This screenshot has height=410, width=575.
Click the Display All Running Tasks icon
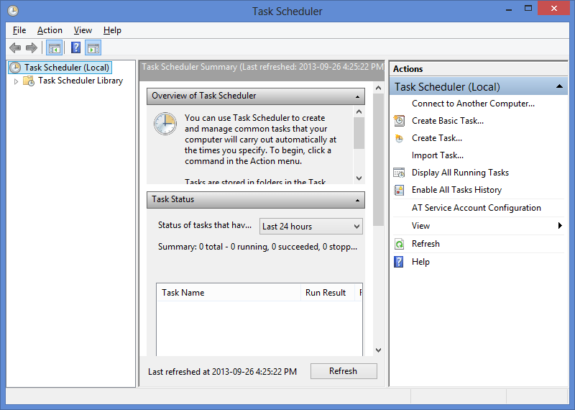399,173
